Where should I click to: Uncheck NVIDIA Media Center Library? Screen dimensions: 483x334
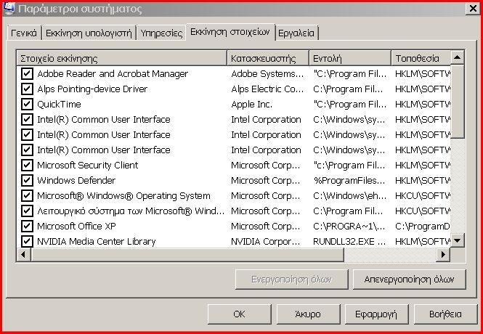tap(27, 241)
